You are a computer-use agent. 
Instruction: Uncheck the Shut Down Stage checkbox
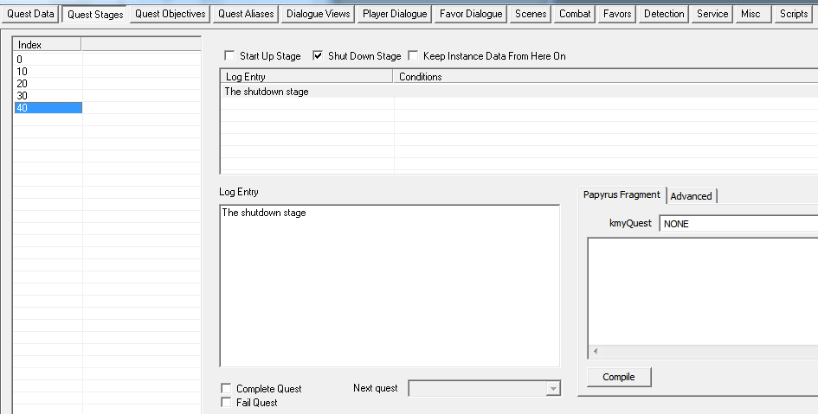pos(318,56)
